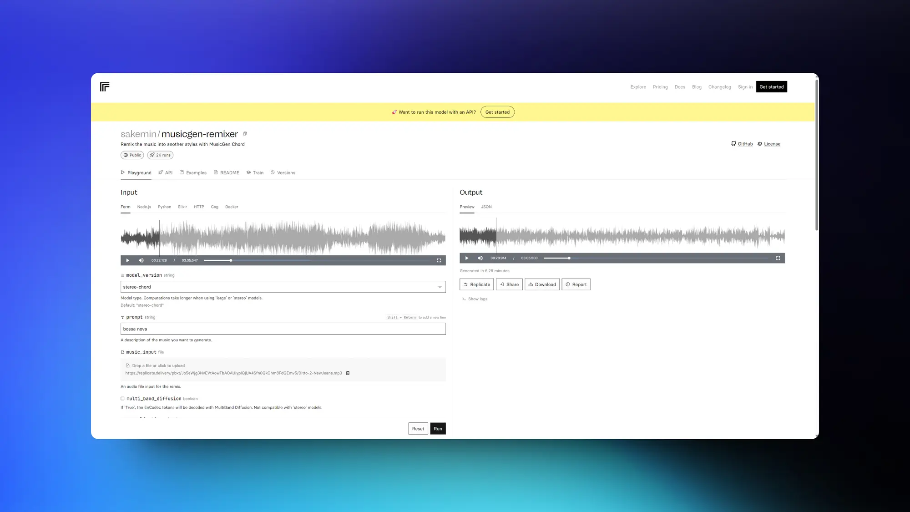Open the sakemin author profile
Viewport: 910px width, 512px height.
138,134
